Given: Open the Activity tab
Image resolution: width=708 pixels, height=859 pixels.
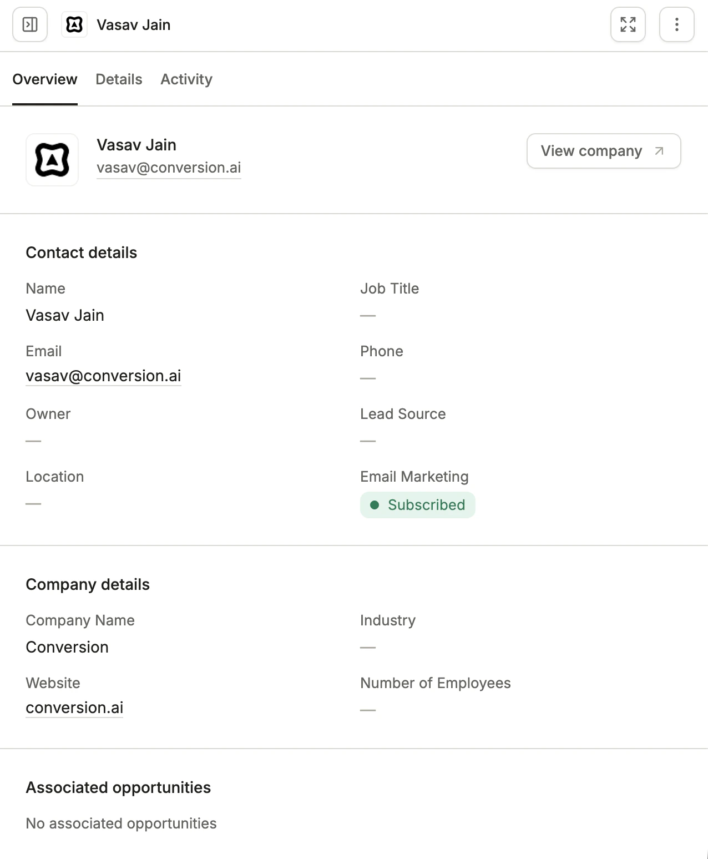Looking at the screenshot, I should tap(186, 79).
